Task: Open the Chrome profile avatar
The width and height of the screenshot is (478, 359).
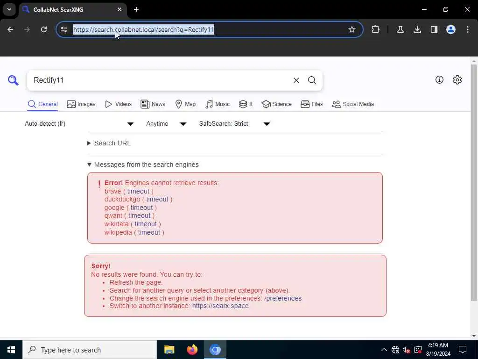Action: click(450, 29)
